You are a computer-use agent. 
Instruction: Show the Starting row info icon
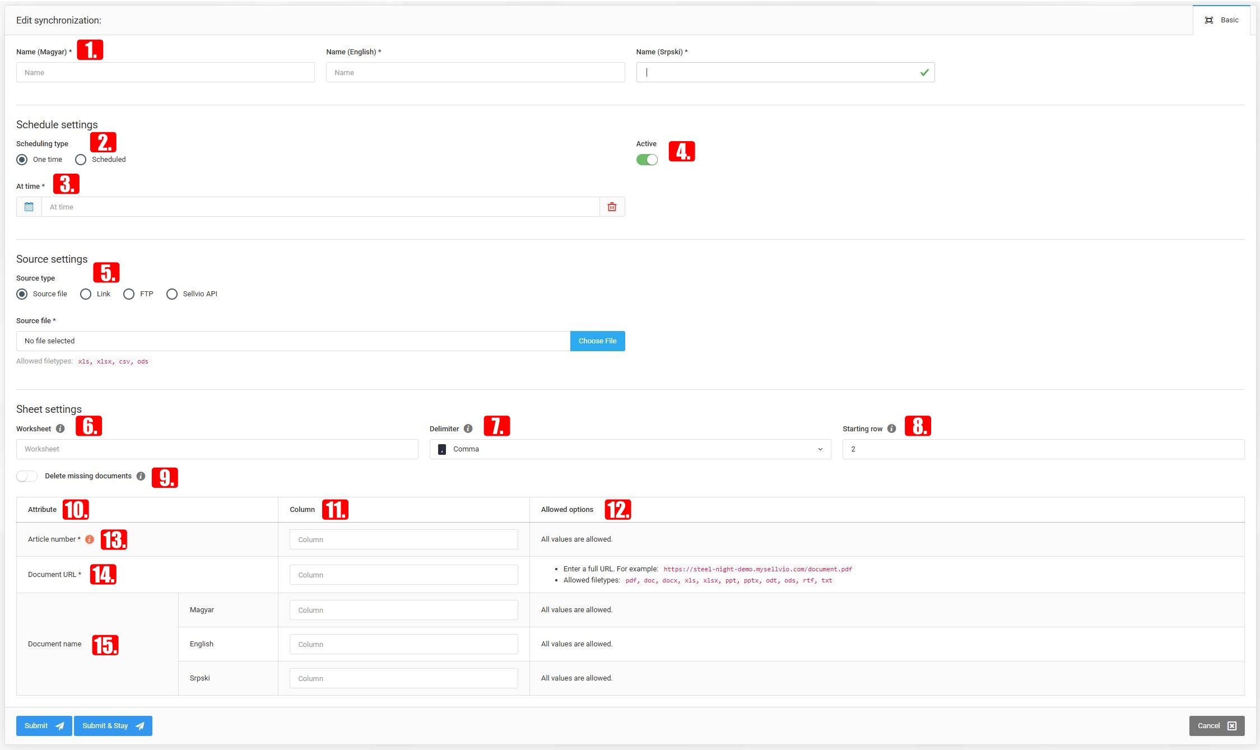(x=892, y=428)
